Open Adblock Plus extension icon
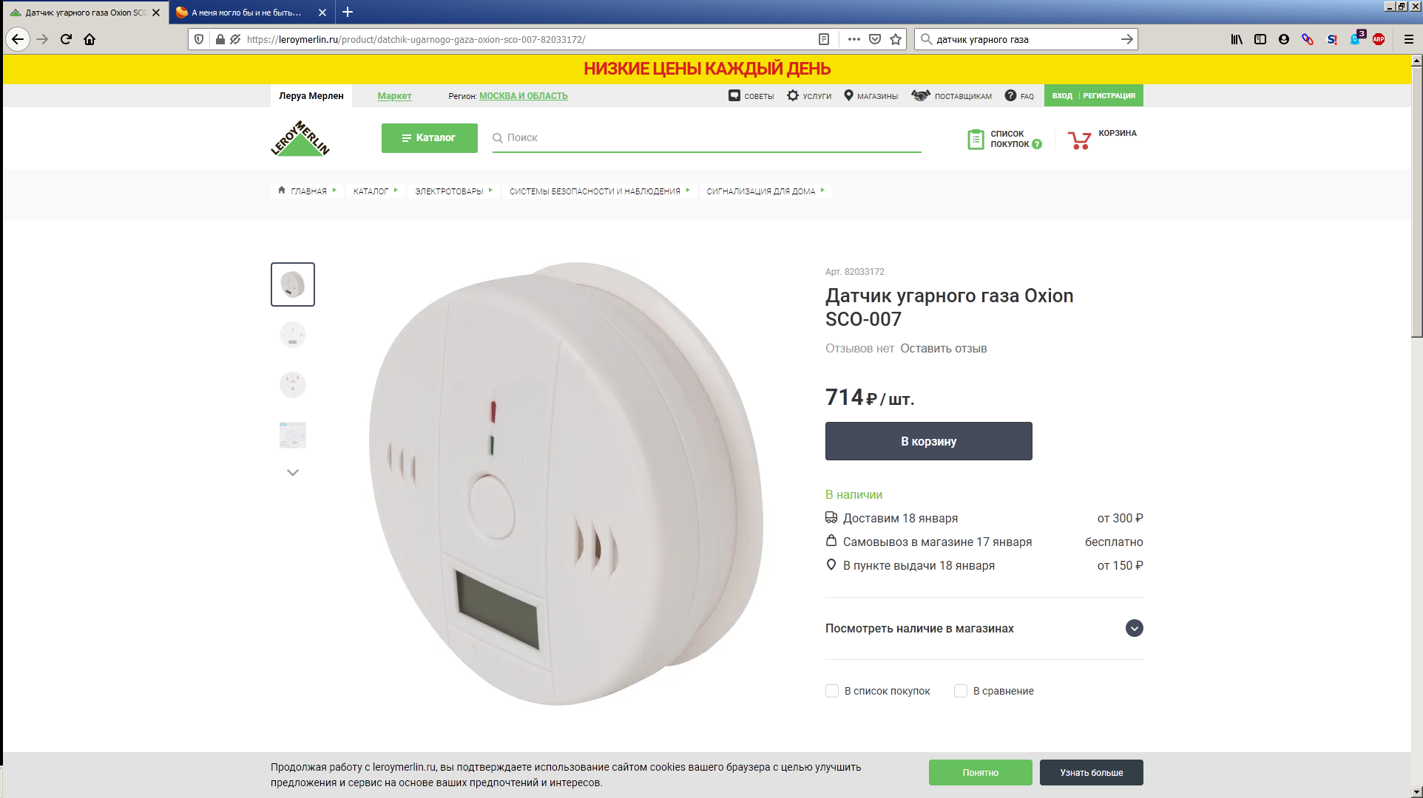The height and width of the screenshot is (798, 1423). (1379, 39)
